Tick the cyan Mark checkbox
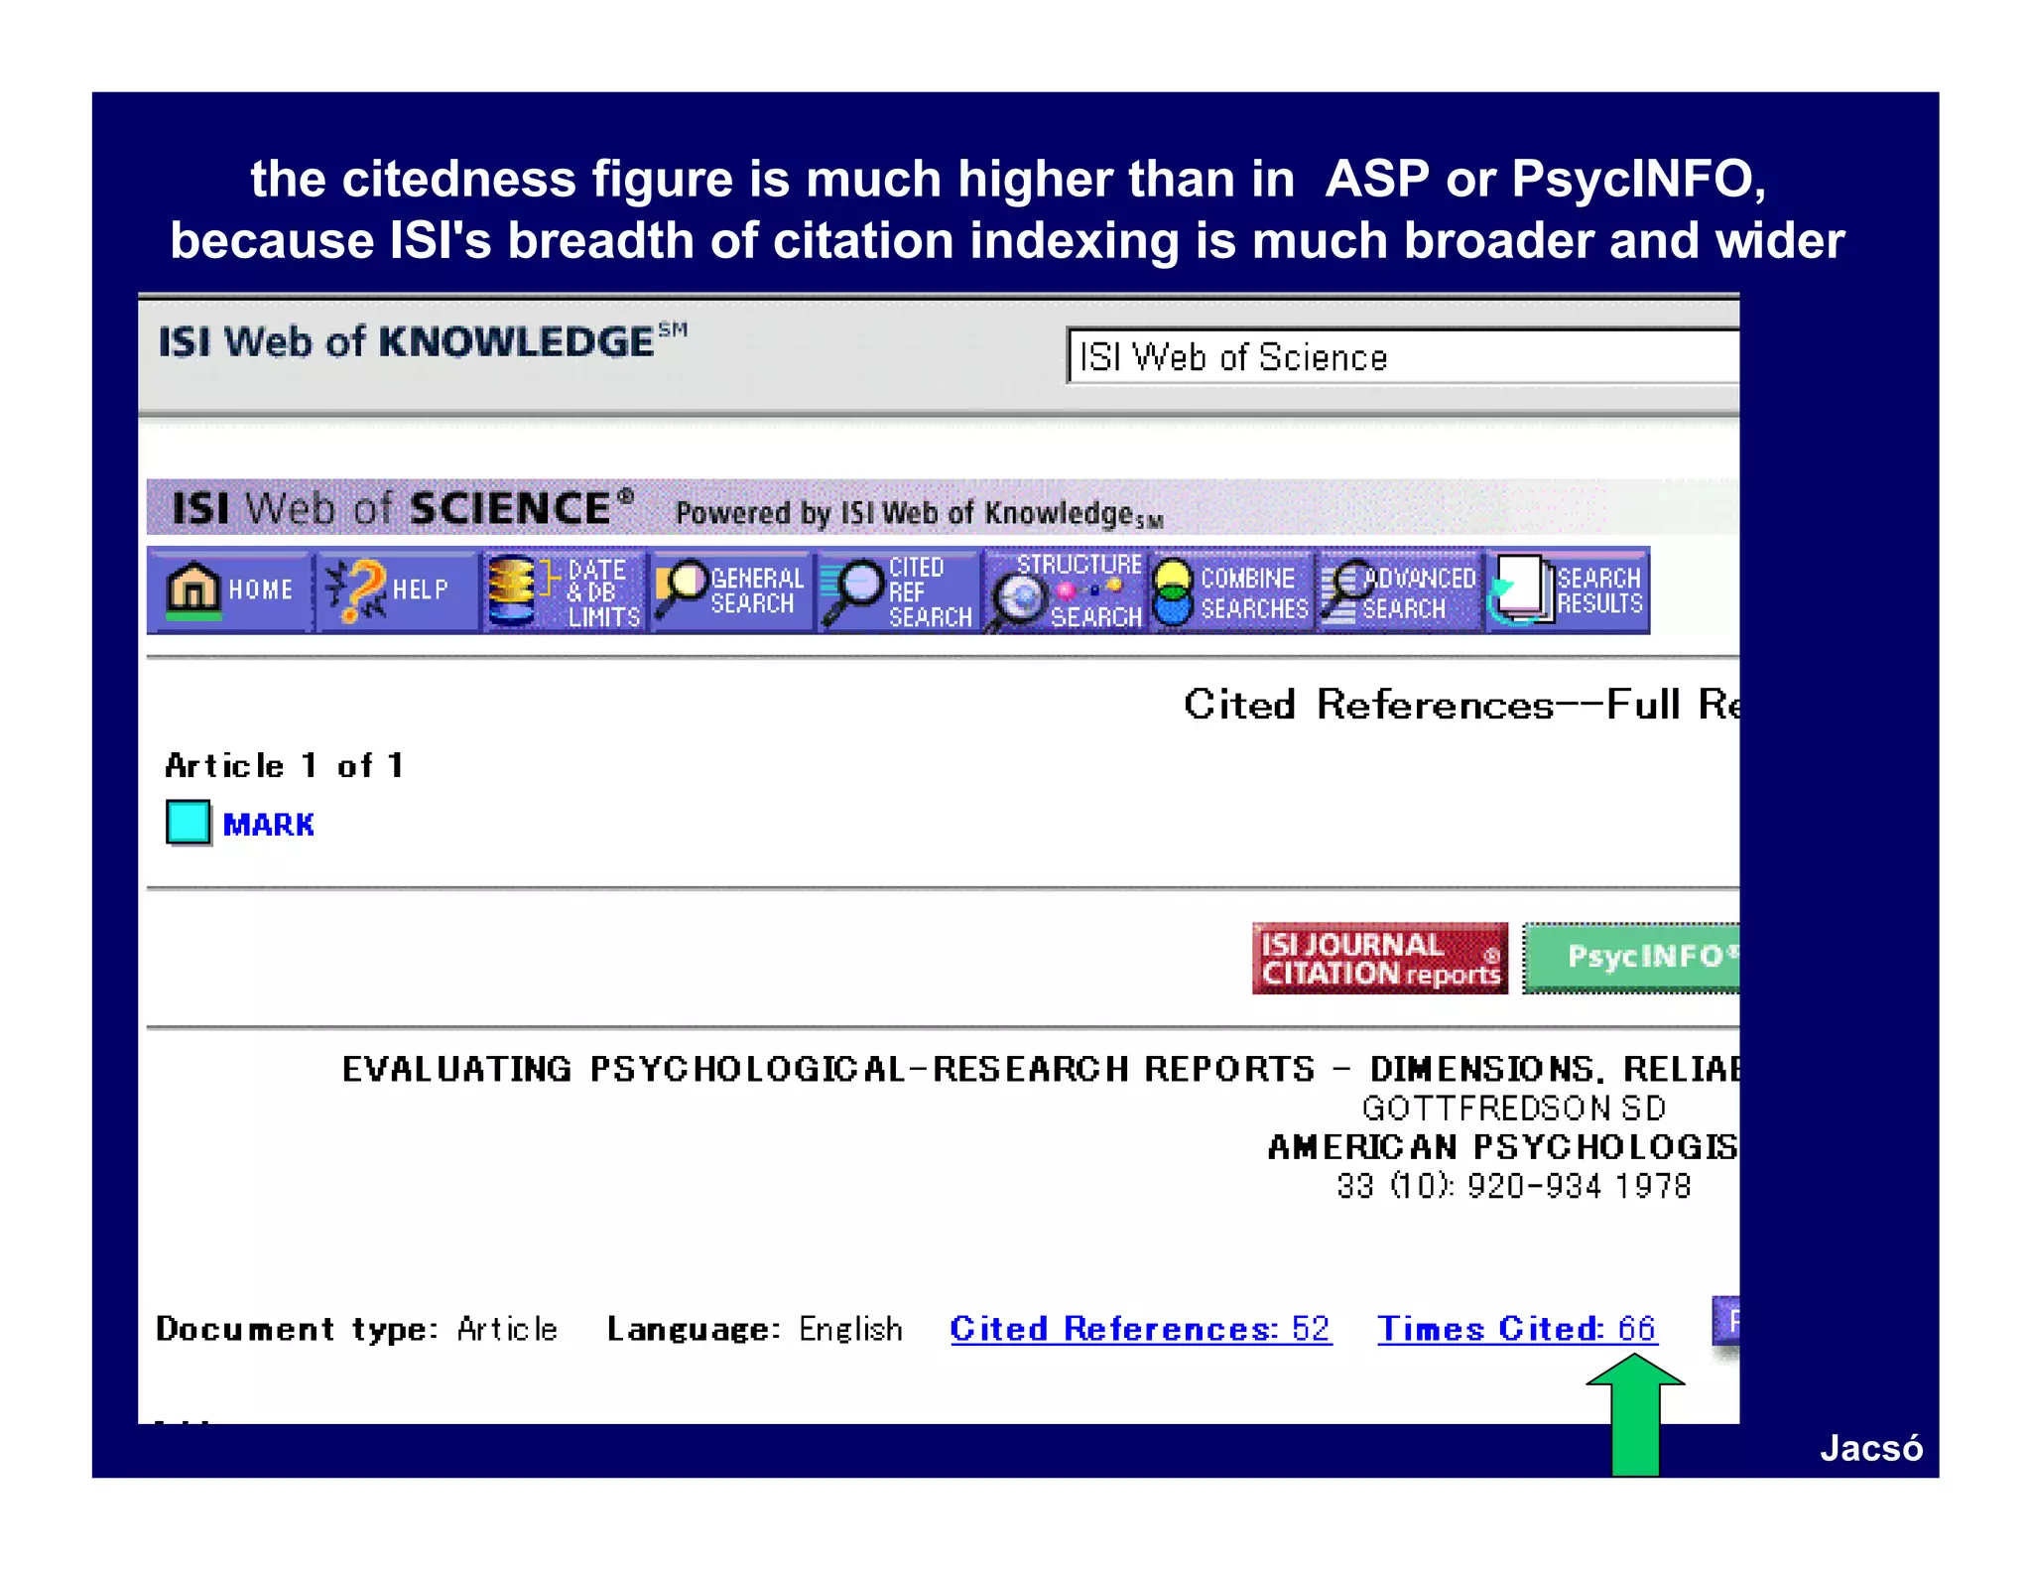Image resolution: width=2032 pixels, height=1570 pixels. coord(189,823)
